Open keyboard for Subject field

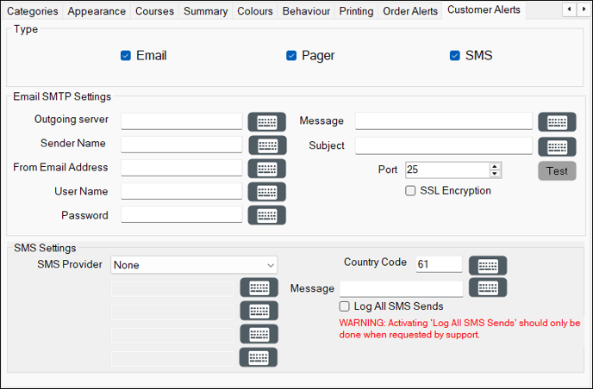557,146
